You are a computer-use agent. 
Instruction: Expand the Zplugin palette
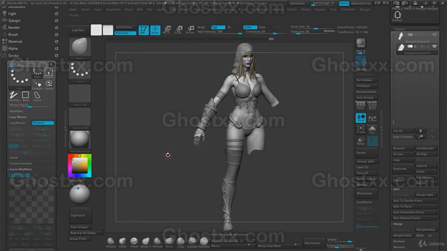tap(14, 21)
